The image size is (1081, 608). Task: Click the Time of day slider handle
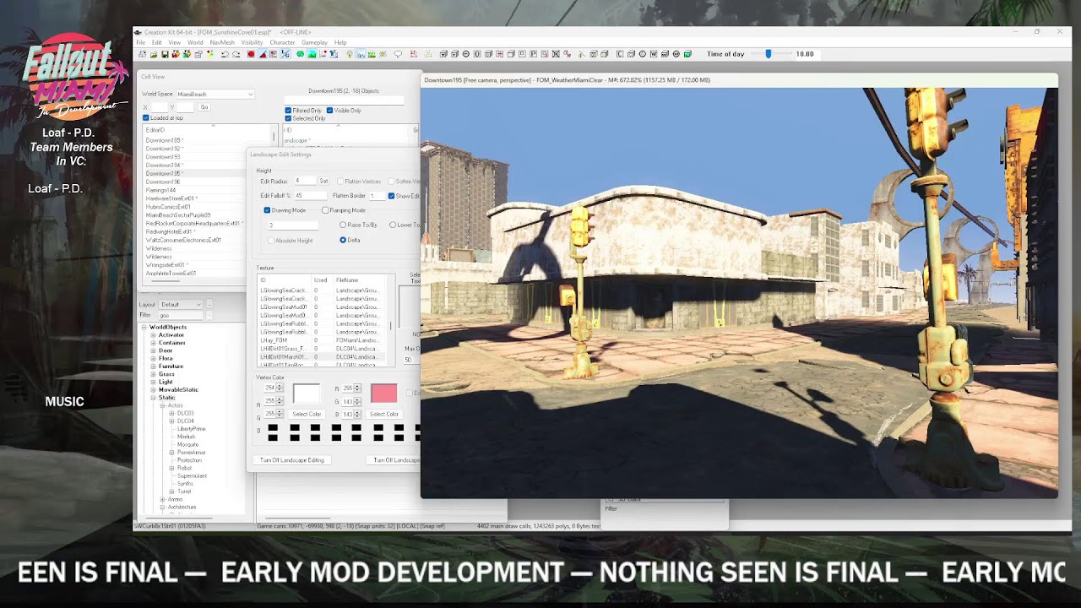tap(768, 54)
